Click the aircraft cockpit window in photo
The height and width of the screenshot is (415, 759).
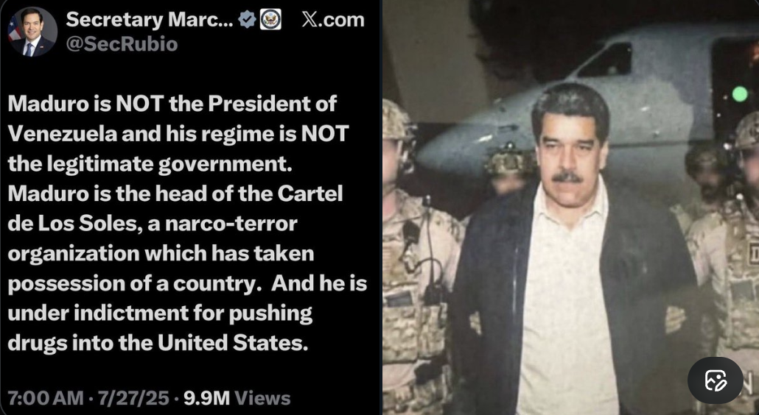tap(605, 60)
